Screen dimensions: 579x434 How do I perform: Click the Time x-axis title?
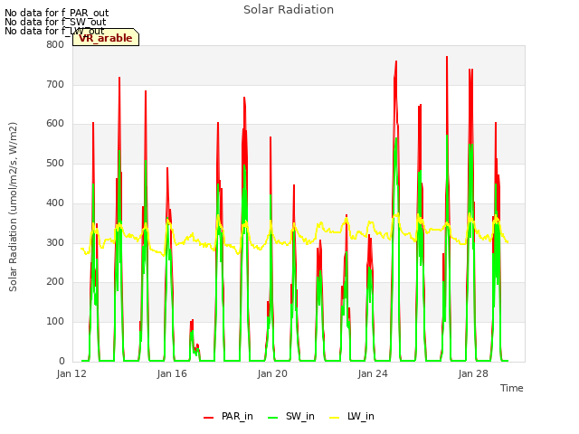(x=512, y=388)
